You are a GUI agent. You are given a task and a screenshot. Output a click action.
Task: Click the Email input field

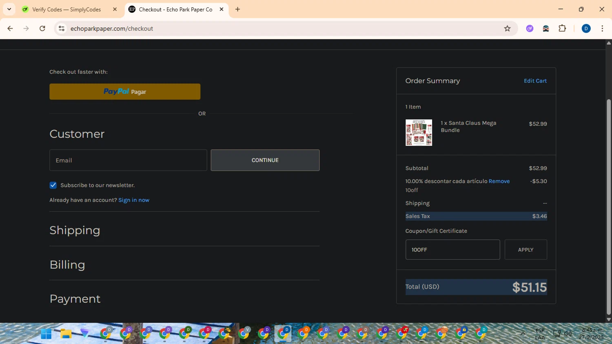[x=128, y=160]
